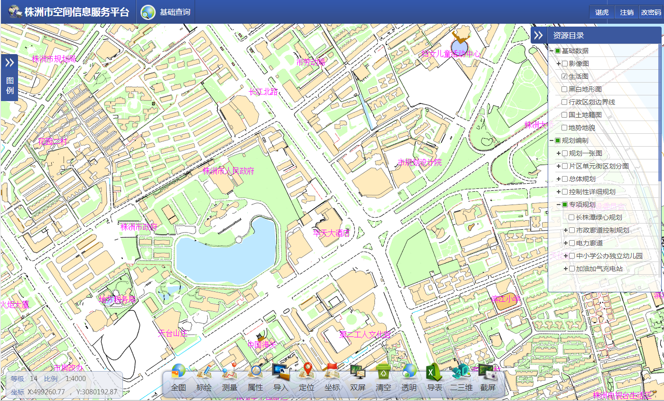Image resolution: width=664 pixels, height=401 pixels.
Task: Click the 改密码 change password button
Action: click(651, 12)
